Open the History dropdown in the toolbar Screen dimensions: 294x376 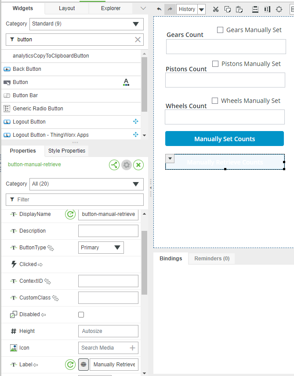201,9
